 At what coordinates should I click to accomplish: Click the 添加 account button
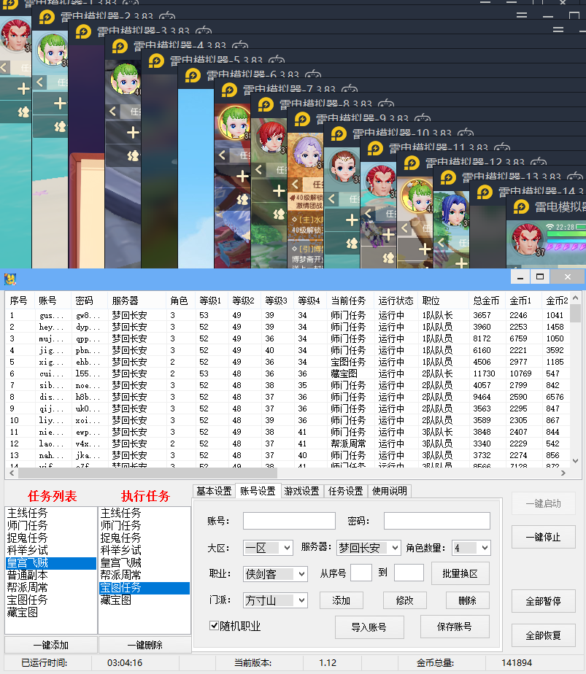[x=342, y=600]
